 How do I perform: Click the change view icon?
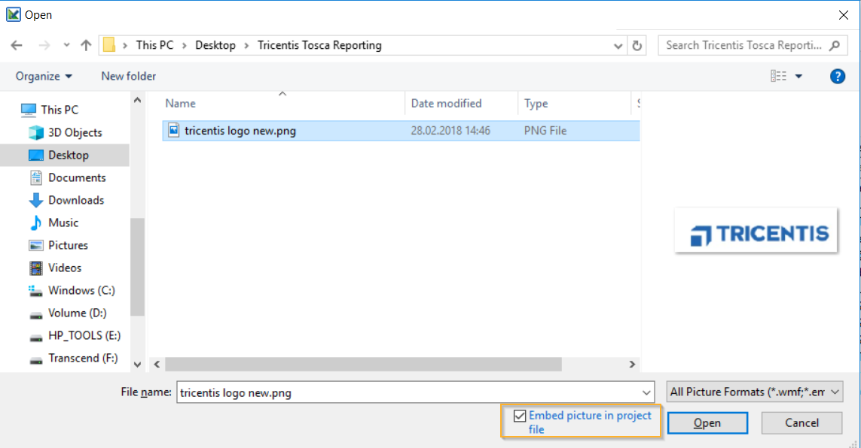[778, 76]
